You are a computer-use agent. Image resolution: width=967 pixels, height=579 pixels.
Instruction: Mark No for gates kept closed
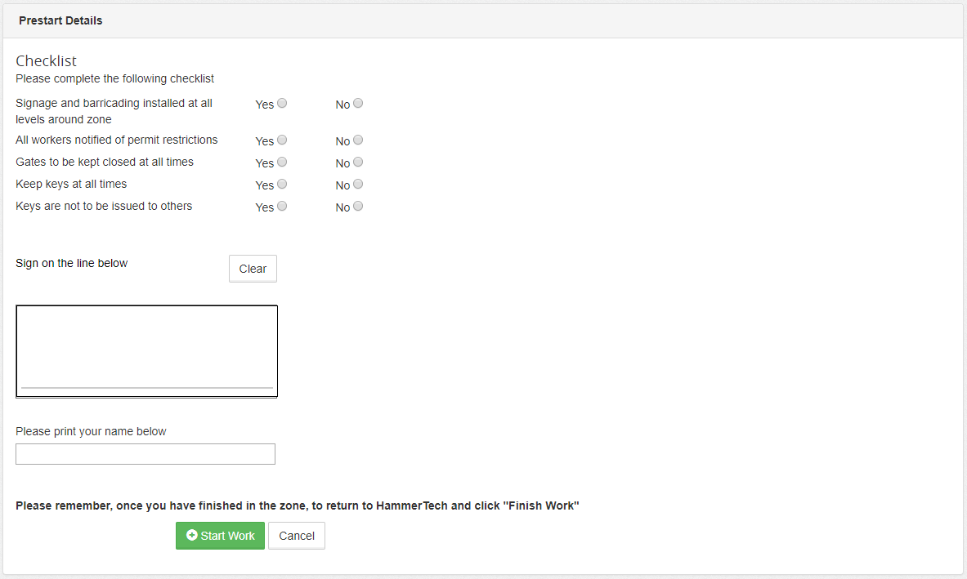[x=358, y=163]
